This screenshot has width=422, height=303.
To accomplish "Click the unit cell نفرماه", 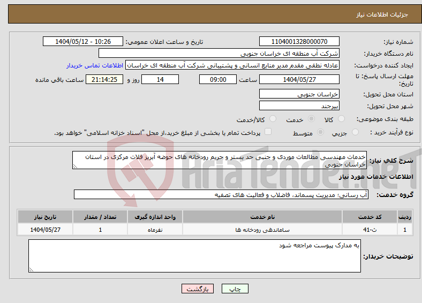I will click(x=155, y=230).
